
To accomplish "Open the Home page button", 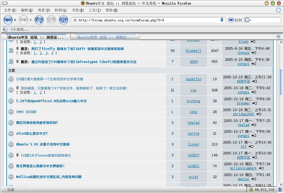I will coord(64,20).
